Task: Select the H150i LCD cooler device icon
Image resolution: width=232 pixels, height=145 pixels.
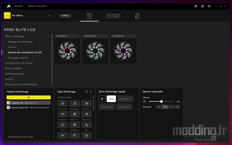Action: coord(89,16)
